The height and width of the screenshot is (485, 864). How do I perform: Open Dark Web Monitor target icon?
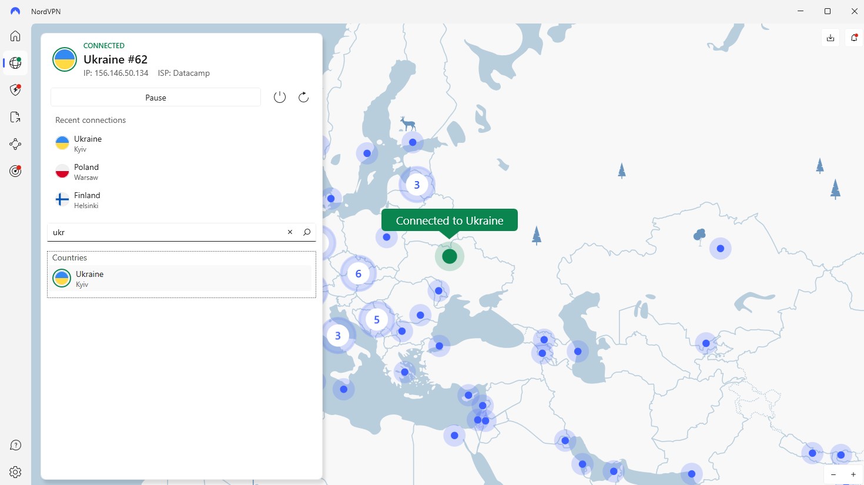[x=15, y=171]
